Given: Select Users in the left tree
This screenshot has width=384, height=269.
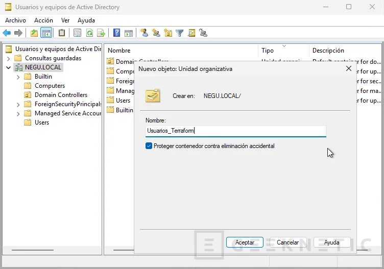Looking at the screenshot, I should (x=42, y=123).
